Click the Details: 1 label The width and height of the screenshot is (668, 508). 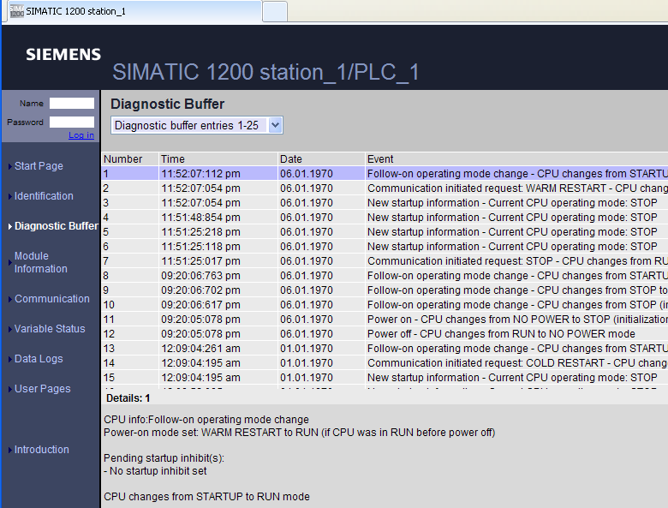tap(128, 398)
